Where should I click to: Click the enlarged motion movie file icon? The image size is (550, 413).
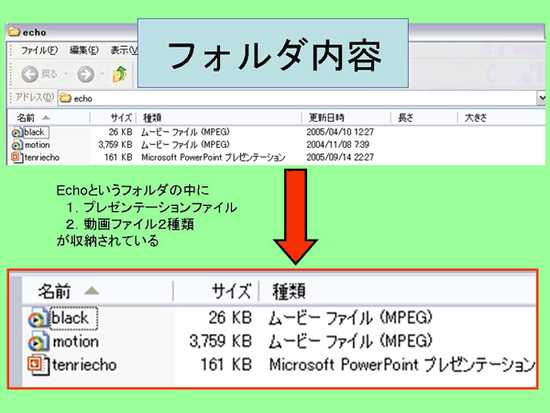point(36,341)
